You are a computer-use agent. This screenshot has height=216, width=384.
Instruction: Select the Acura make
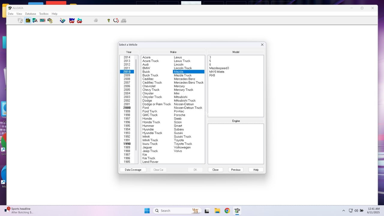coord(146,57)
